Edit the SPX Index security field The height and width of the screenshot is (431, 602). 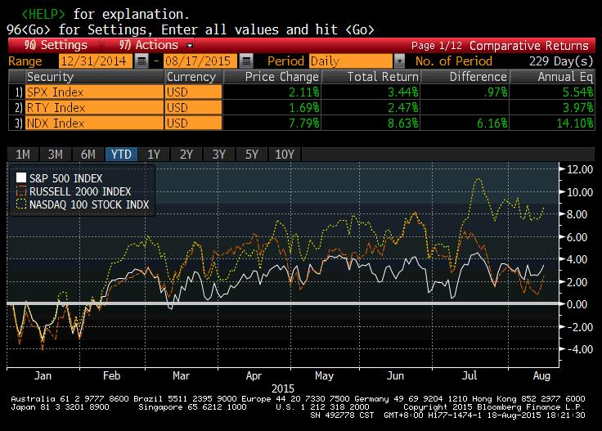94,92
